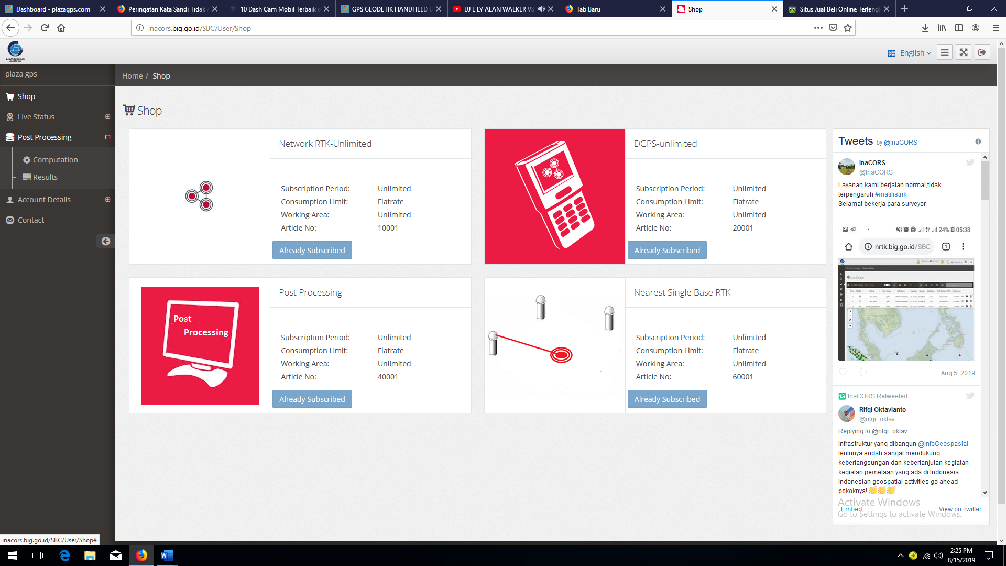This screenshot has height=566, width=1006.
Task: Open Computation under Post Processing
Action: [x=55, y=160]
